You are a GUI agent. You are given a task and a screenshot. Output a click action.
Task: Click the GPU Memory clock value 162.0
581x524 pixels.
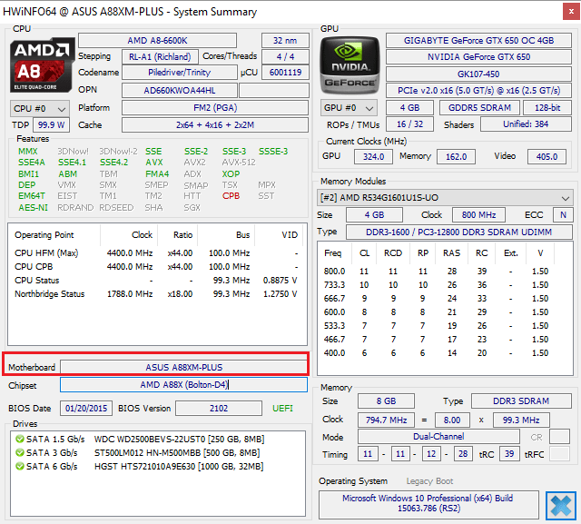point(456,157)
